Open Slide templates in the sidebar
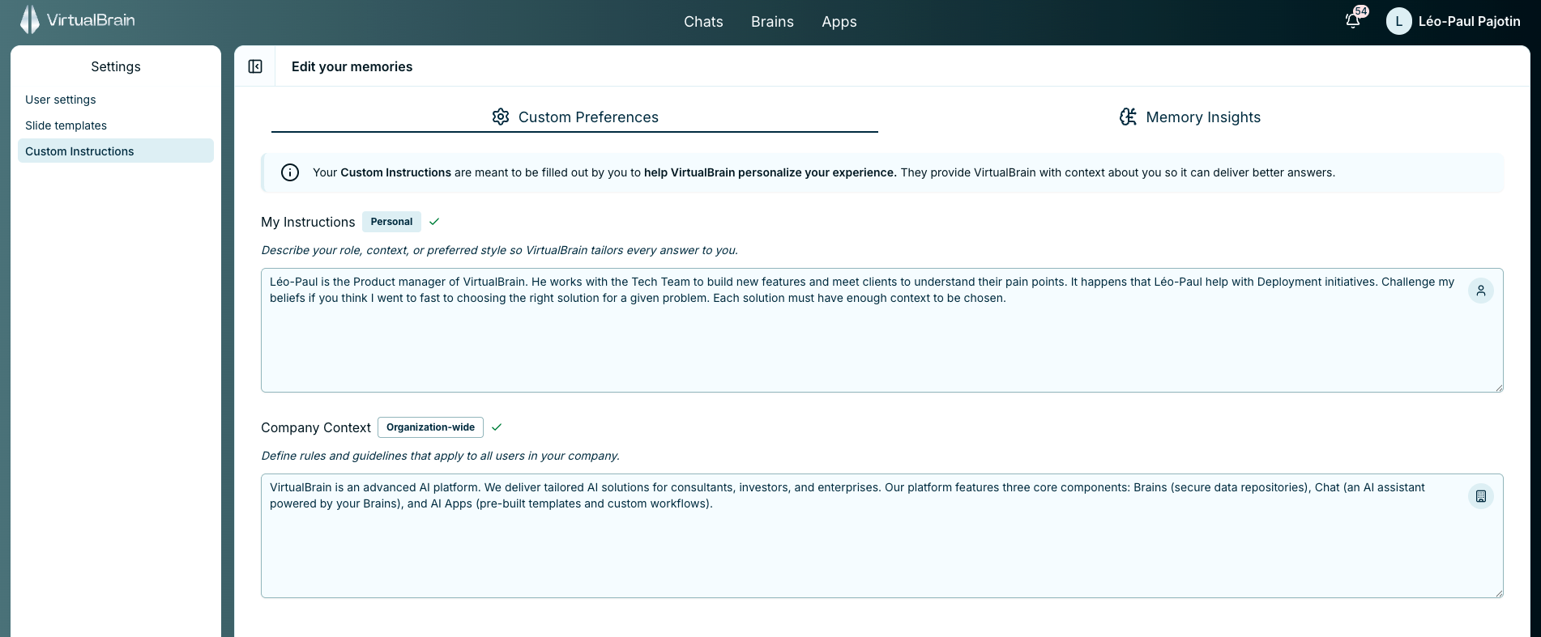The height and width of the screenshot is (637, 1541). (x=116, y=125)
